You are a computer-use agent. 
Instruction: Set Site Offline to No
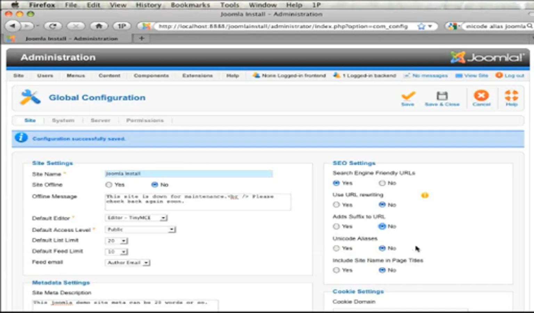point(155,185)
